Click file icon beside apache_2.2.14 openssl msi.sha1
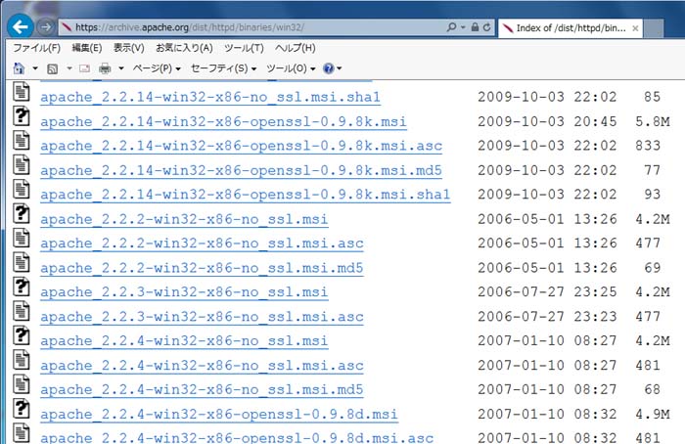Viewport: 685px width, 444px height. (21, 190)
